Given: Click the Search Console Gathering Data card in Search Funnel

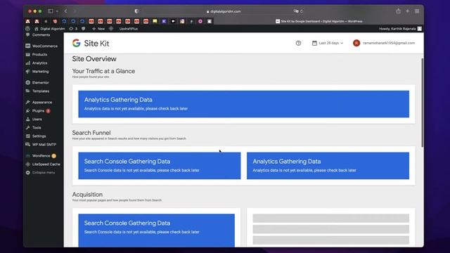Looking at the screenshot, I should (x=160, y=166).
